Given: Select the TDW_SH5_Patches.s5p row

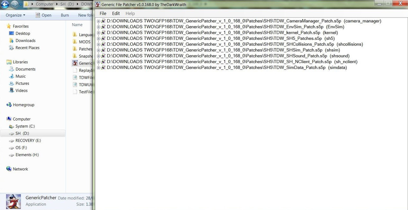Looking at the screenshot, I should coord(221,39).
